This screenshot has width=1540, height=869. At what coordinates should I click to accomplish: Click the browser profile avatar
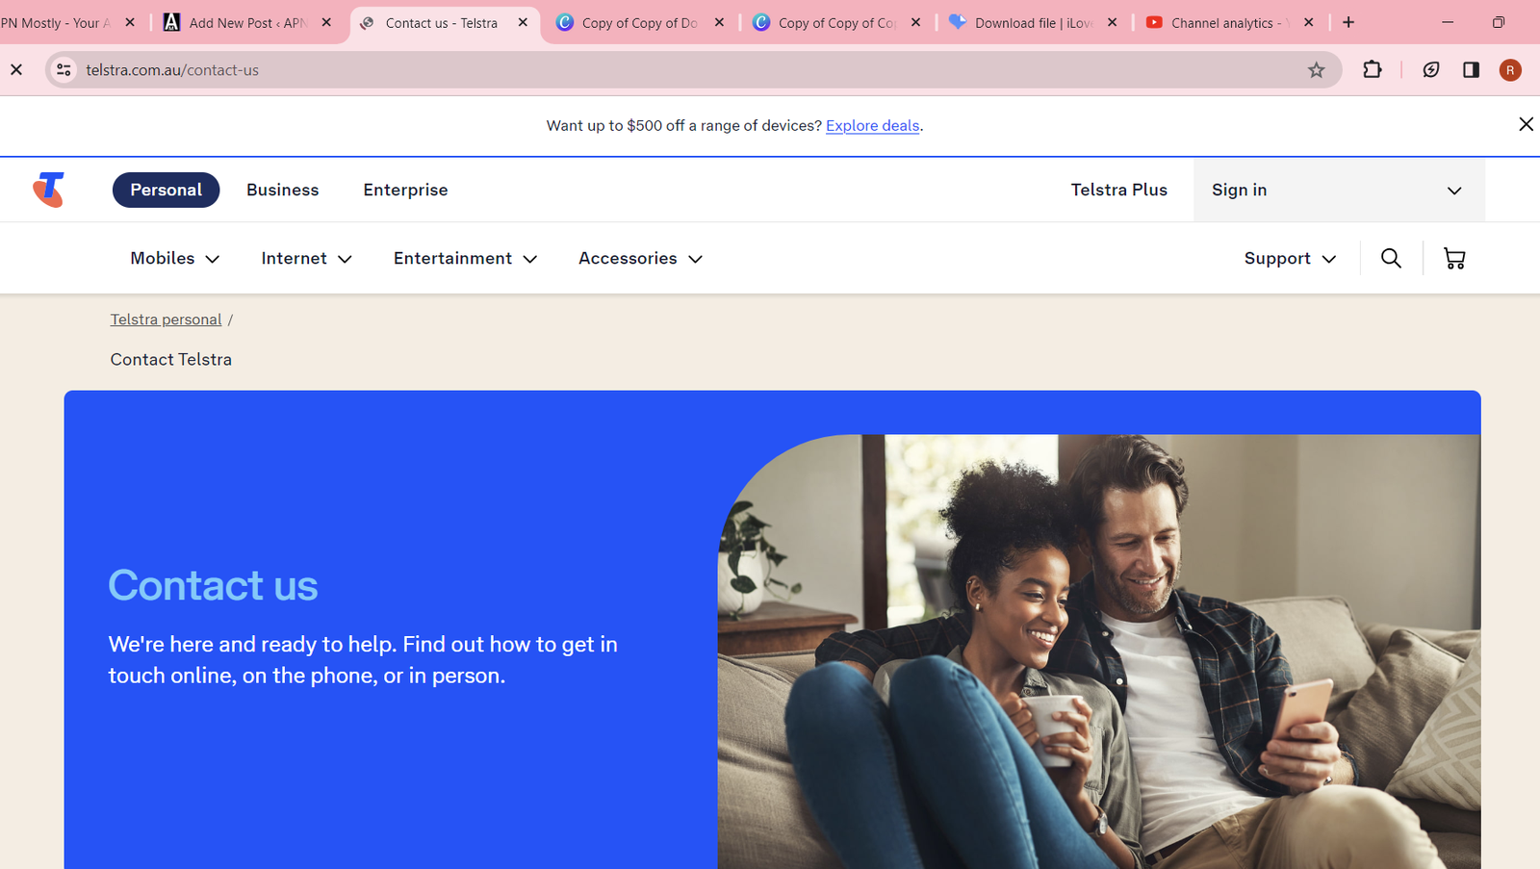point(1509,69)
